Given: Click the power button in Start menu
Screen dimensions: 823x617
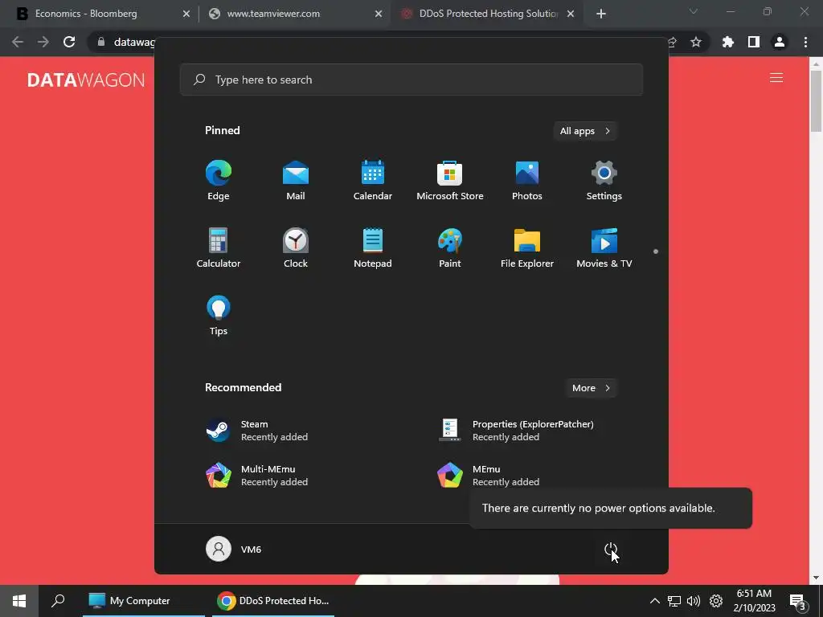Looking at the screenshot, I should click(611, 550).
